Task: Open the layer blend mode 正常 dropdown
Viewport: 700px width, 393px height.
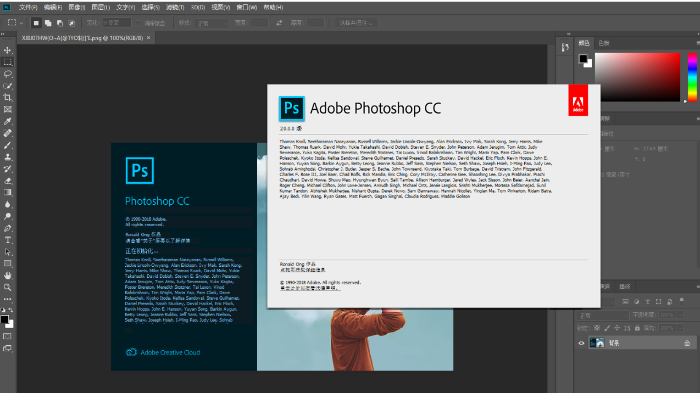Action: tap(602, 315)
